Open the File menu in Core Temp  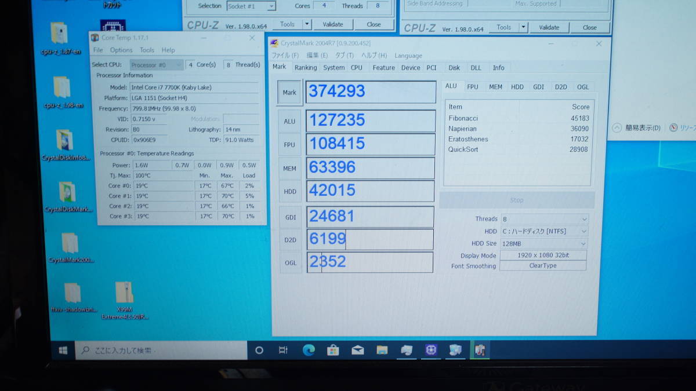[x=98, y=50]
